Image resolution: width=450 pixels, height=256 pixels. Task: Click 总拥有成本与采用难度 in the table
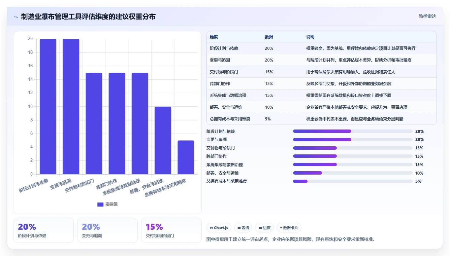click(230, 119)
